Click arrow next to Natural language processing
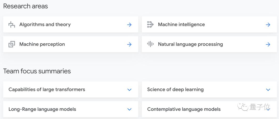This screenshot has height=119, width=279. [268, 44]
